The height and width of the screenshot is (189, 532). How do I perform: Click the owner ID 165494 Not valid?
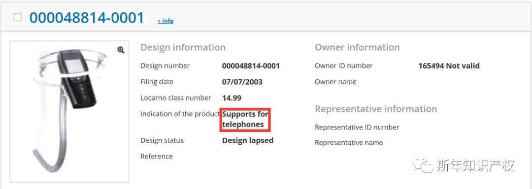449,66
